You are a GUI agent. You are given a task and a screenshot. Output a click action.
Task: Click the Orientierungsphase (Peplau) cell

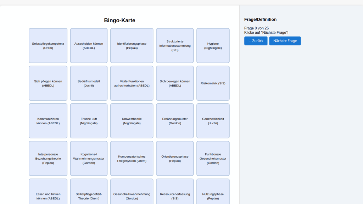click(175, 158)
